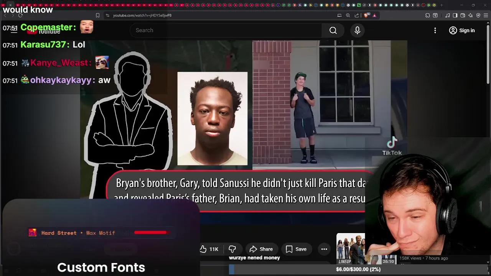Open the browser hamburger menu
The width and height of the screenshot is (491, 276).
(x=486, y=15)
